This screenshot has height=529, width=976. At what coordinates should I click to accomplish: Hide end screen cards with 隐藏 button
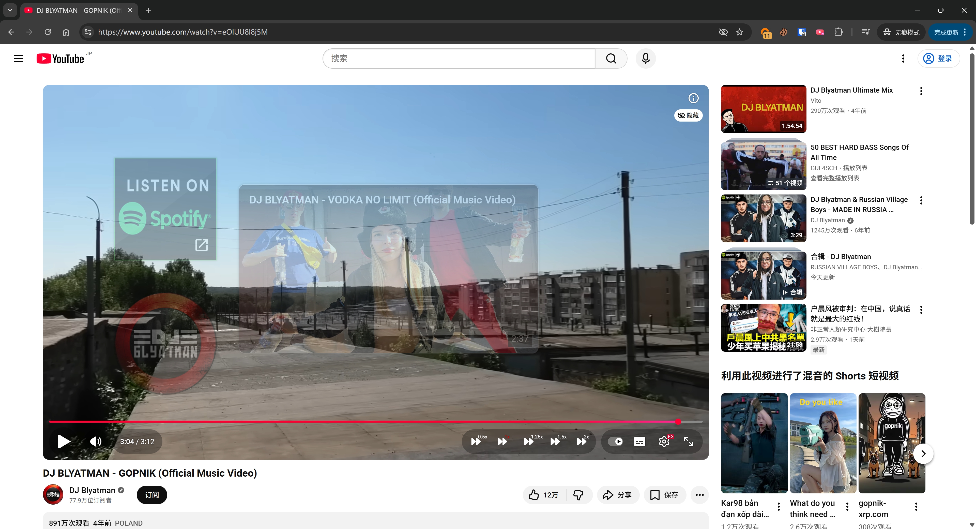coord(689,115)
